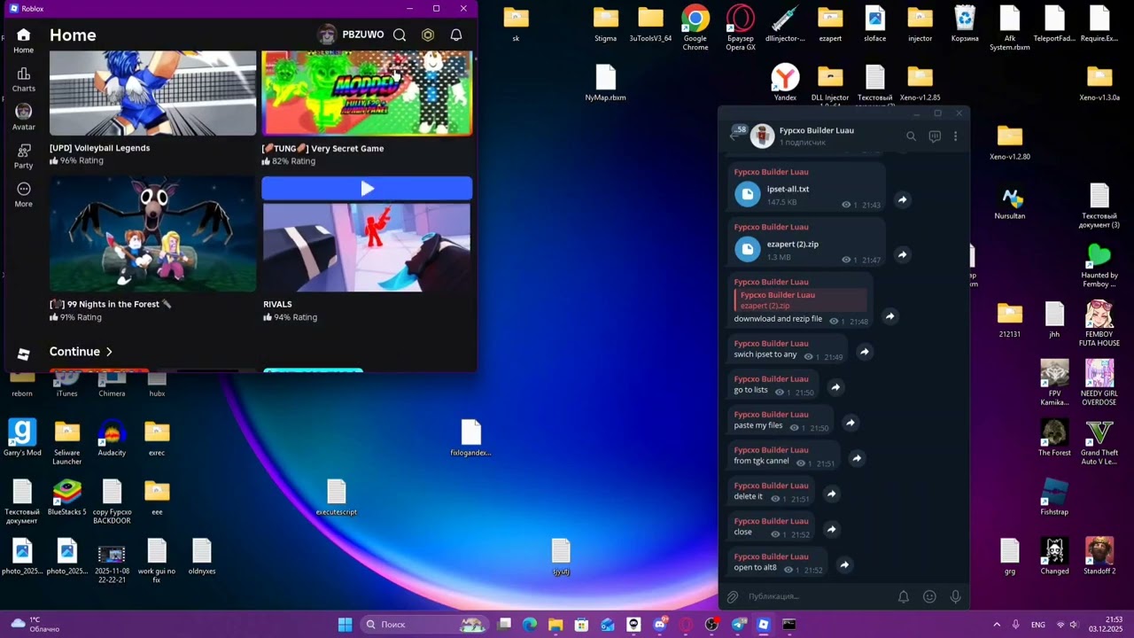
Task: Forward the 'downwload and rezip file' message
Action: 889,316
